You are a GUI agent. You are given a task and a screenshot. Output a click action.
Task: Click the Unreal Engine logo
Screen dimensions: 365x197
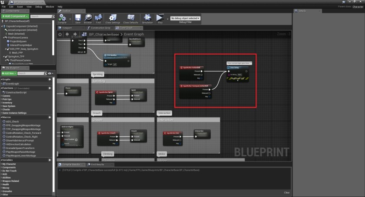[3, 2]
